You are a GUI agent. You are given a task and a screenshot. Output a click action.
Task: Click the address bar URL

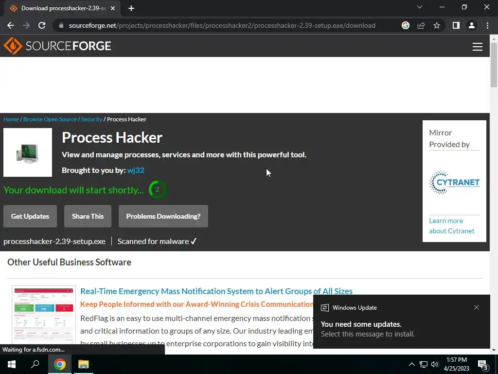click(x=222, y=25)
